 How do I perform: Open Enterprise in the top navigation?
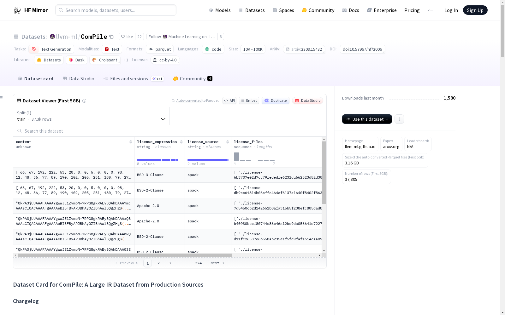(x=382, y=10)
